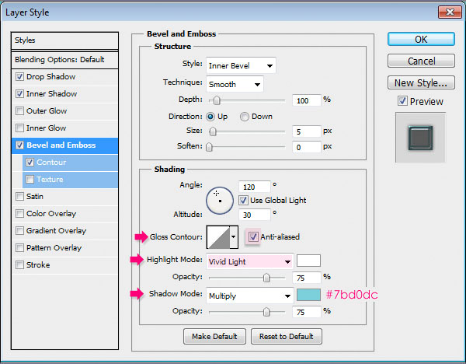
Task: Enable the Pattern Overlay checkbox
Action: [x=19, y=248]
